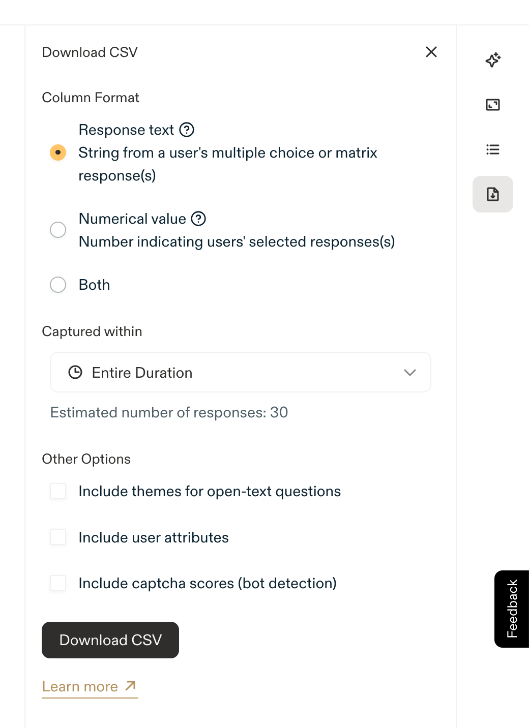This screenshot has width=529, height=728.
Task: Check the Include user attributes box
Action: 58,537
